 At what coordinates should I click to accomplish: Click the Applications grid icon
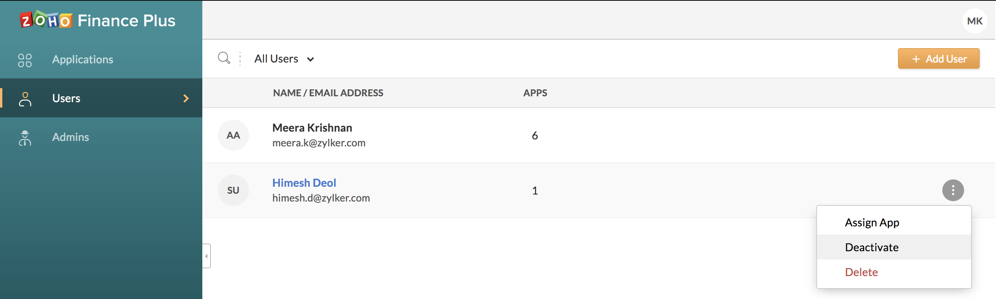25,60
